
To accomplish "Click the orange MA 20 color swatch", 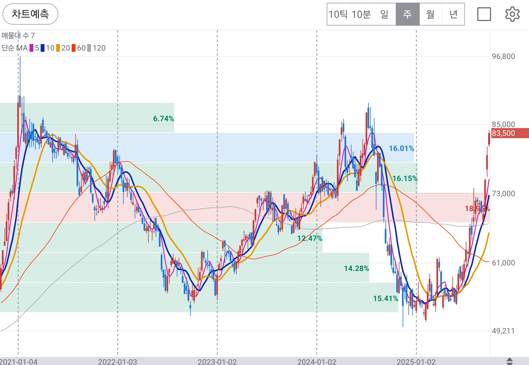I will [x=58, y=48].
